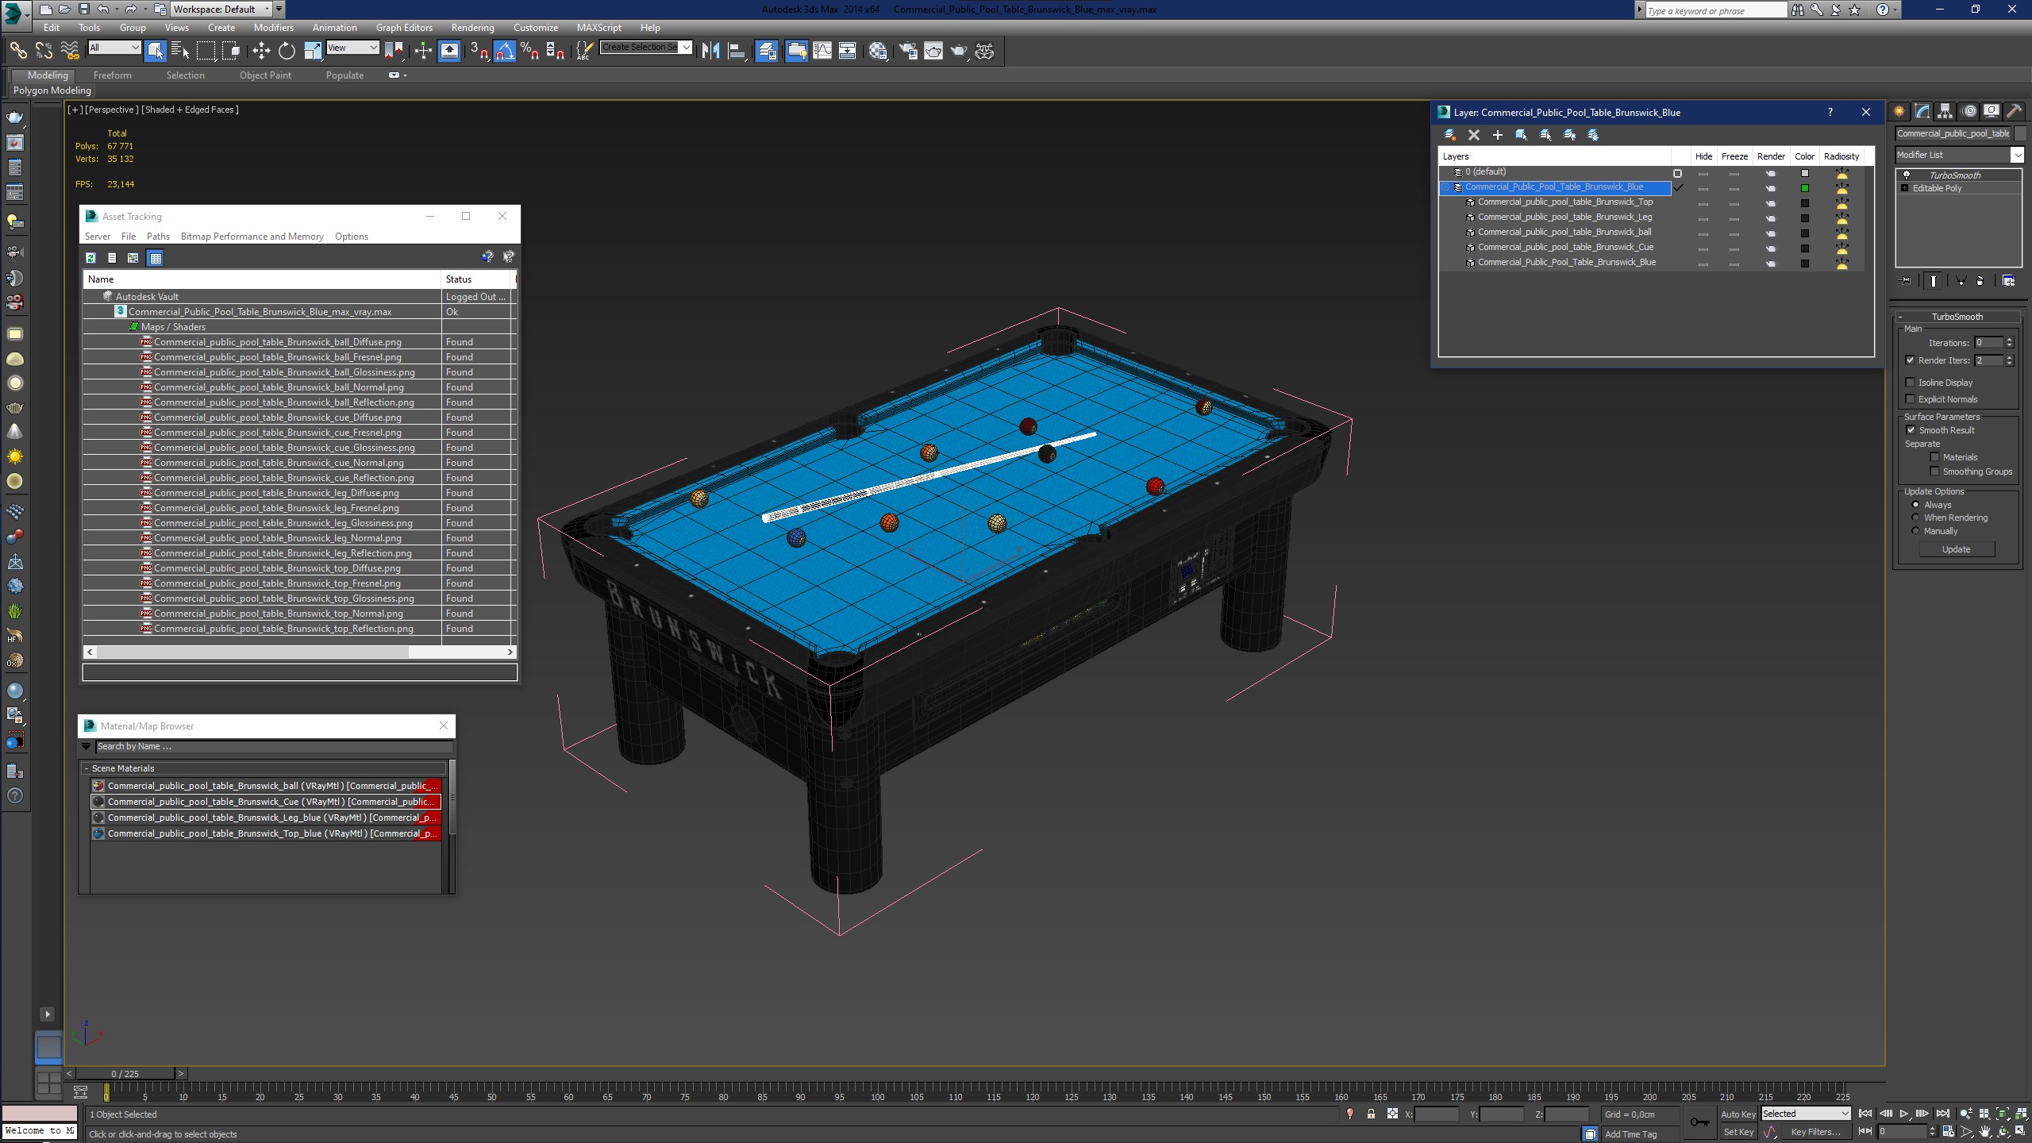Toggle TurboSmooth modifier lightbulb visibility

(x=1907, y=175)
